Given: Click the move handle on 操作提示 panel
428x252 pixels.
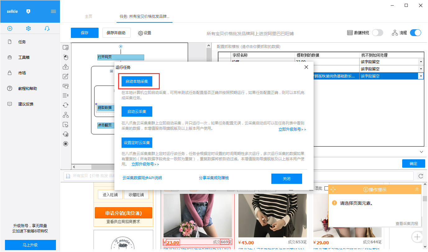Looking at the screenshot, I should 333,189.
